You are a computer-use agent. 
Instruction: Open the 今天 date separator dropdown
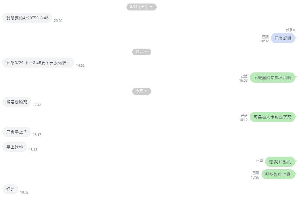tap(142, 91)
